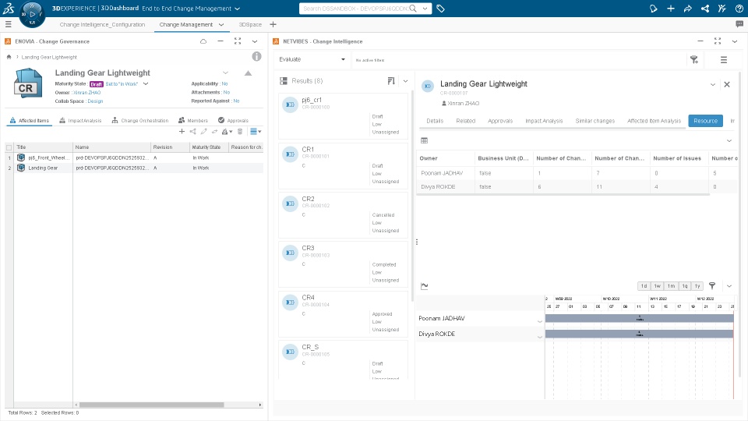Click the Resource tab button
The width and height of the screenshot is (748, 421).
click(706, 121)
